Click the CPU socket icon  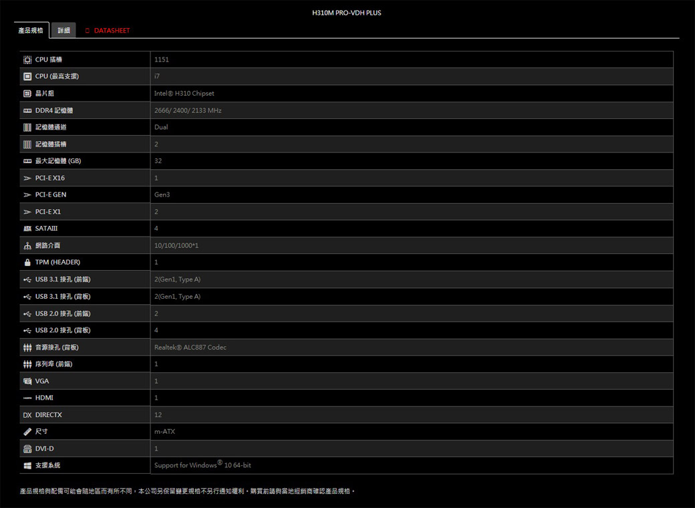tap(27, 59)
